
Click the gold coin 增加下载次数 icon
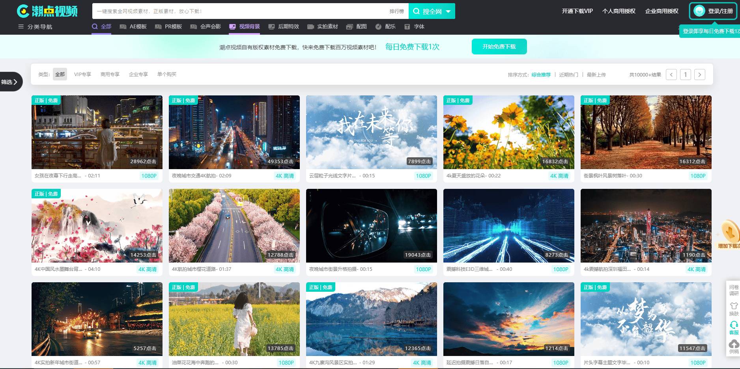pos(730,232)
